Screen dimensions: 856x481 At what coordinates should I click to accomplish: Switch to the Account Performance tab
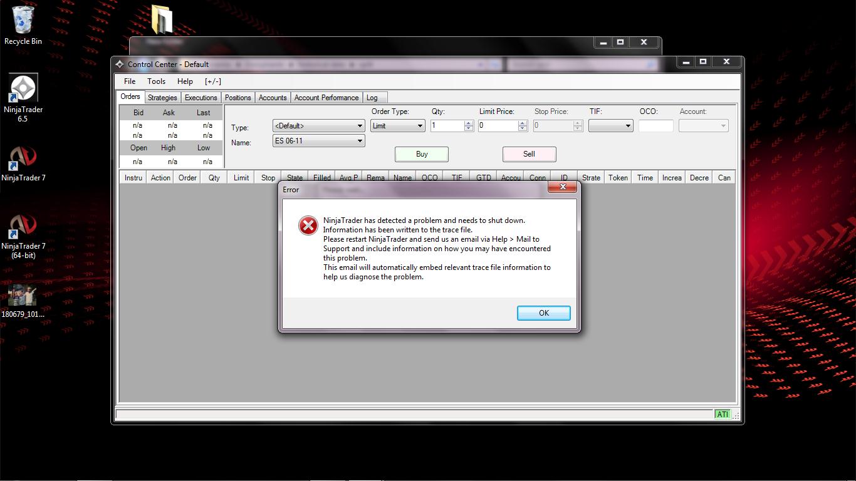point(326,98)
